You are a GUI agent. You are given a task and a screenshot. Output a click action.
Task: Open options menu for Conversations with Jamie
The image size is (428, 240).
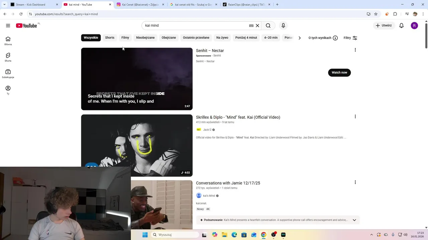pyautogui.click(x=355, y=182)
